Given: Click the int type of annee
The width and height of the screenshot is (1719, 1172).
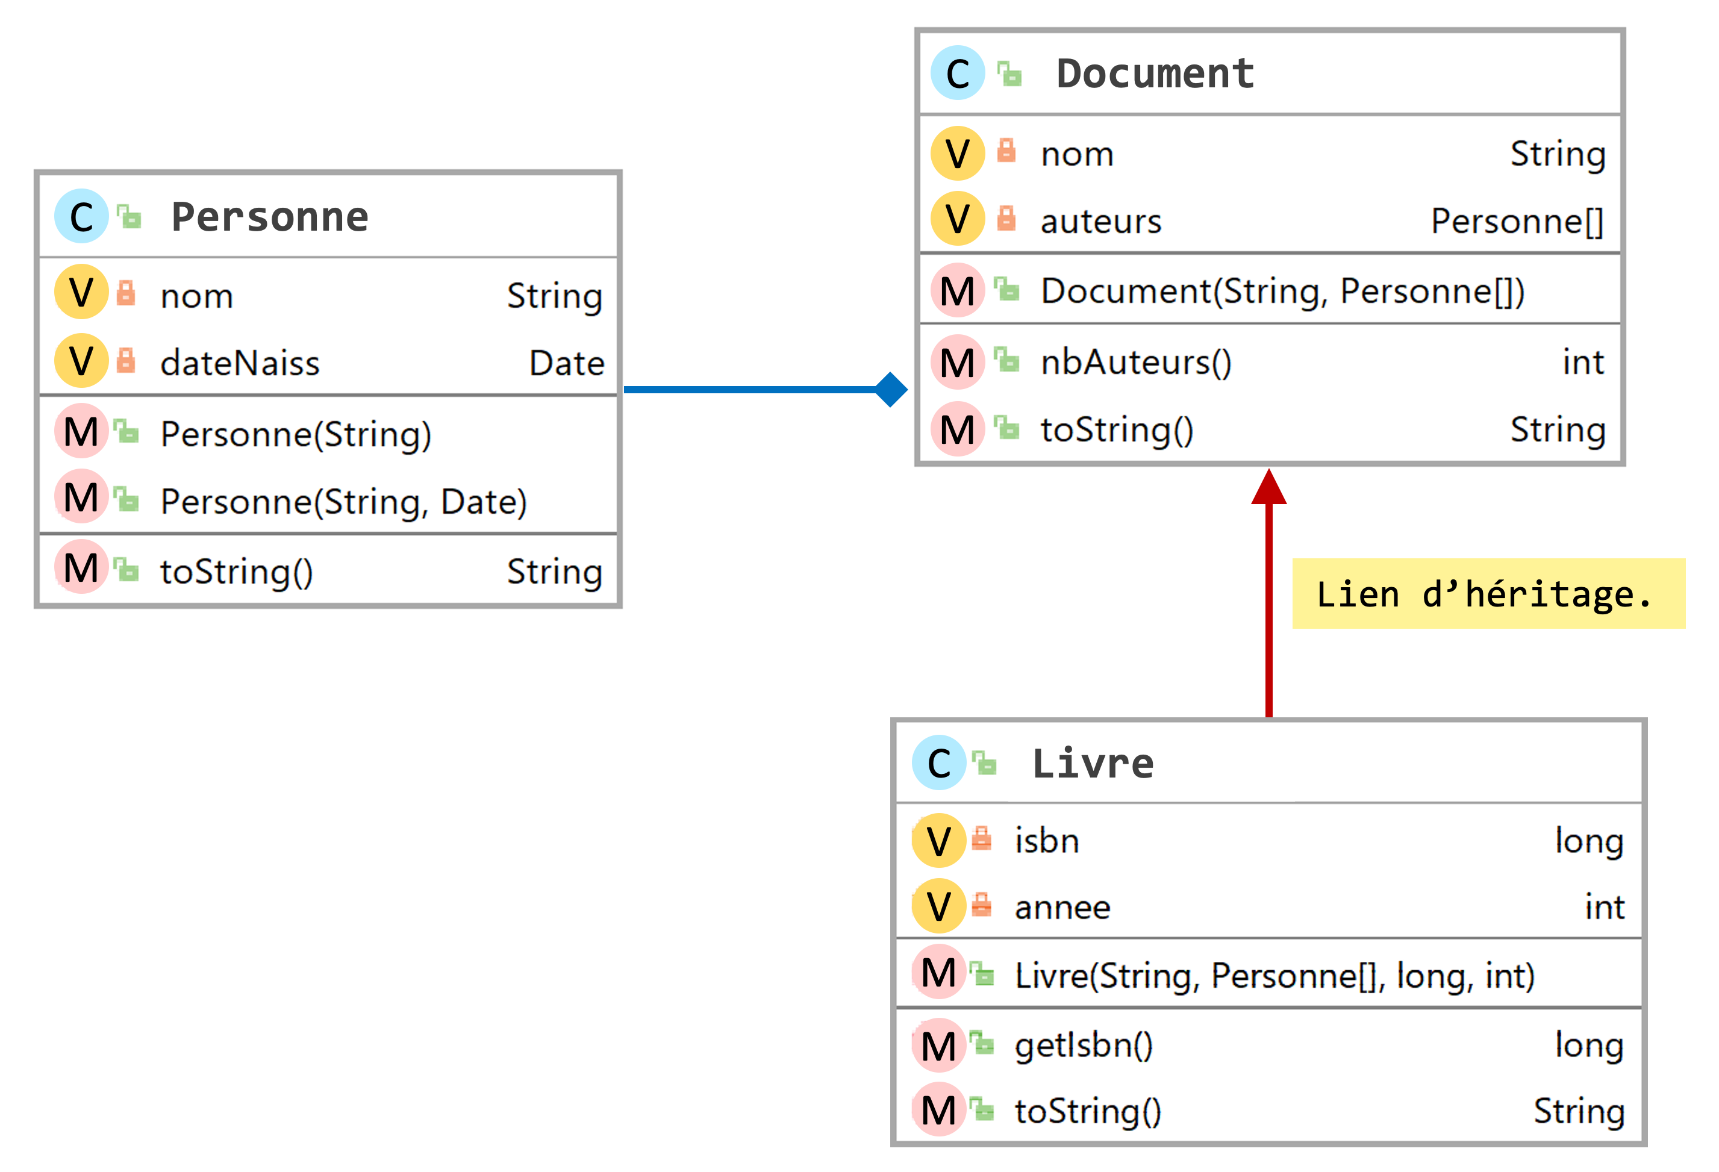Looking at the screenshot, I should coord(1605,906).
